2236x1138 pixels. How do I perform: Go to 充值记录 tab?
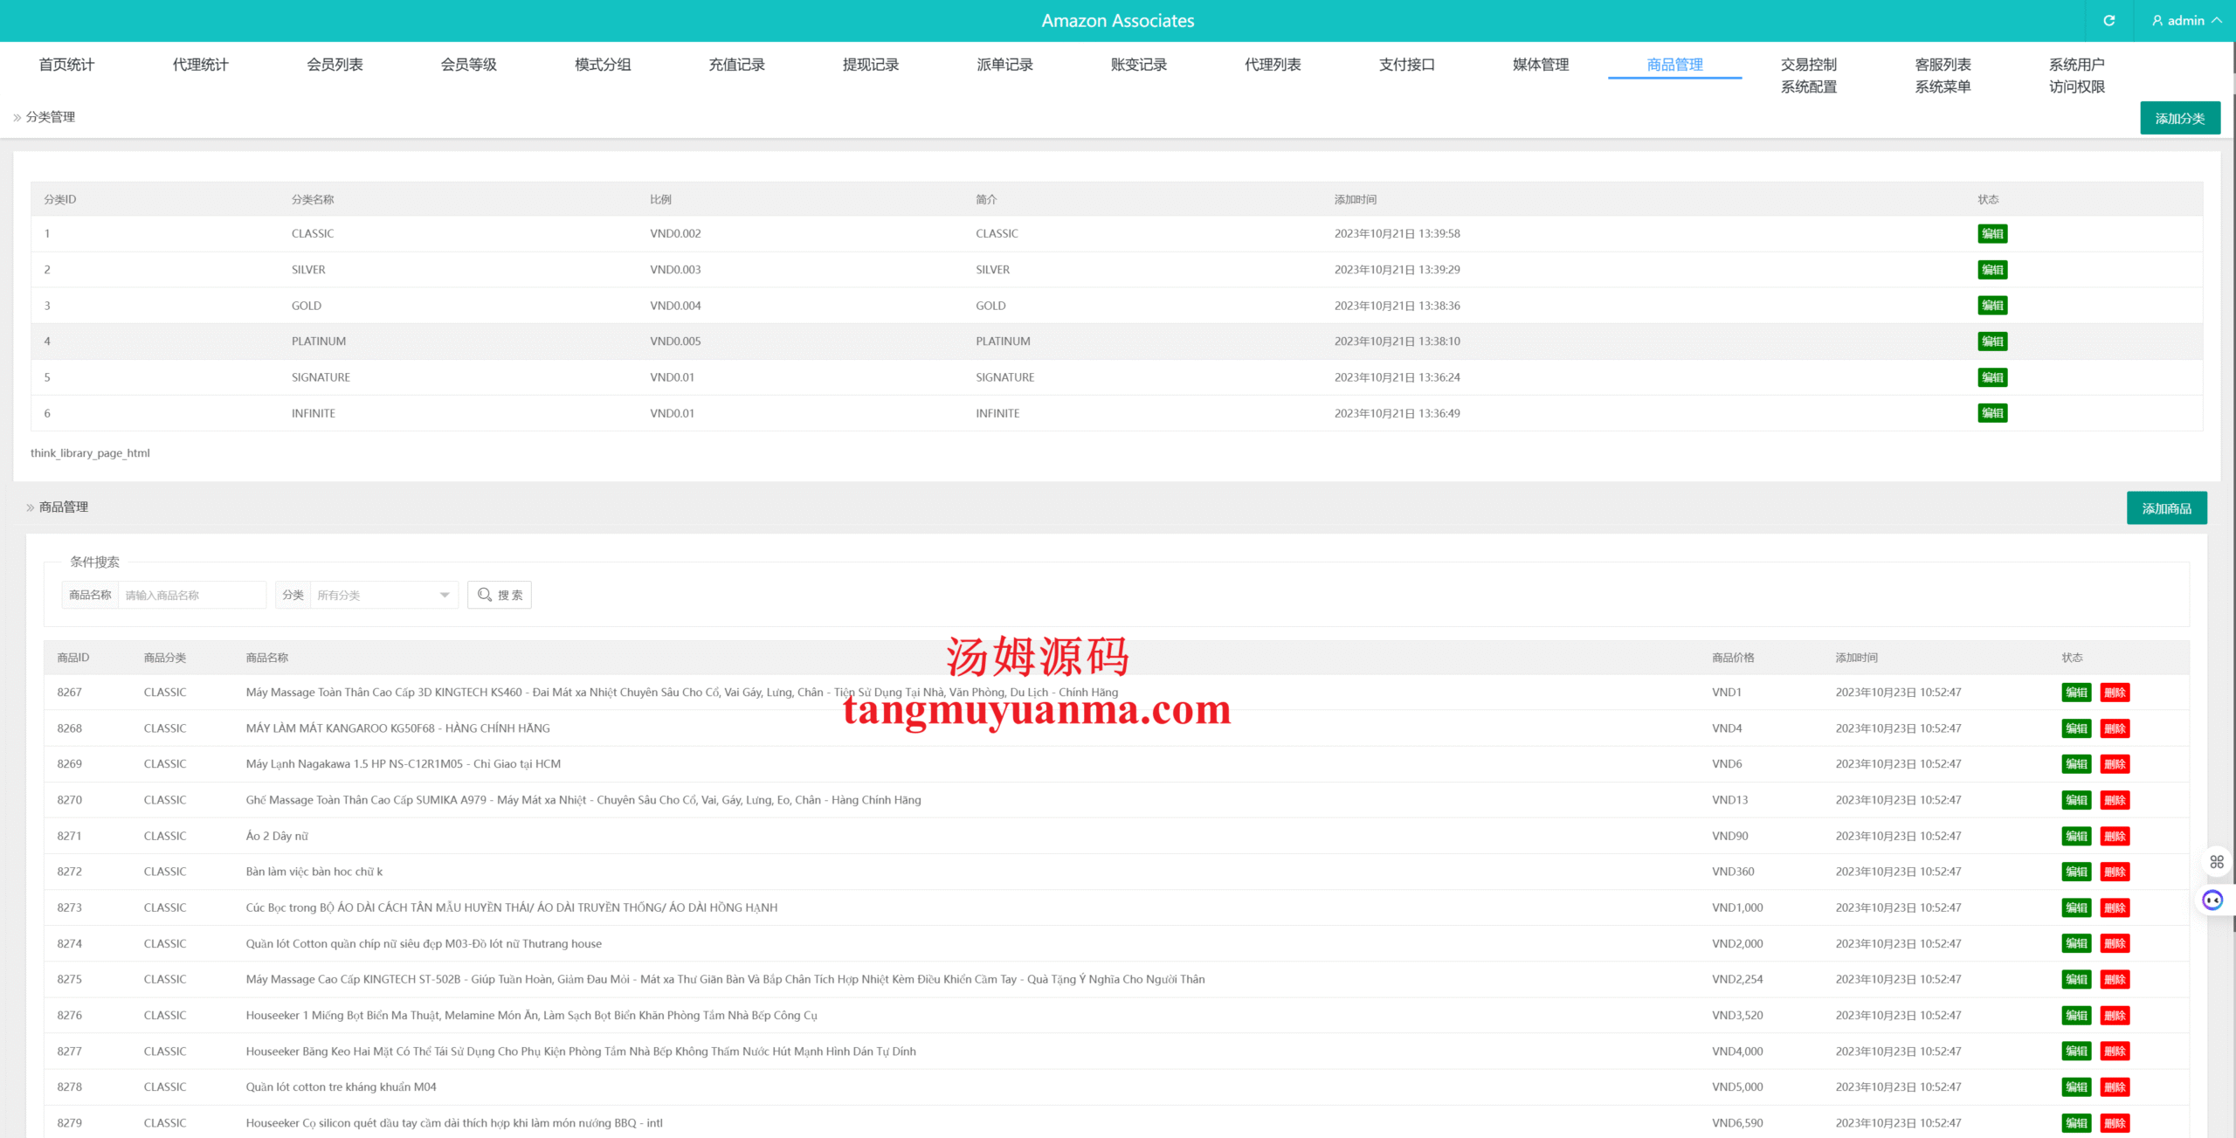736,65
